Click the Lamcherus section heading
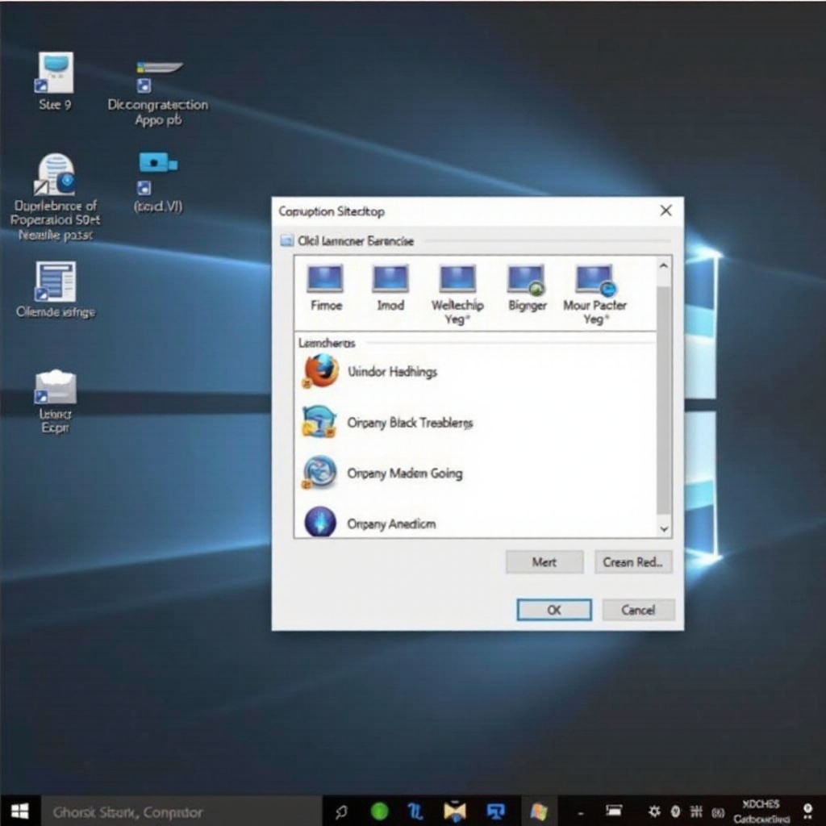 327,343
